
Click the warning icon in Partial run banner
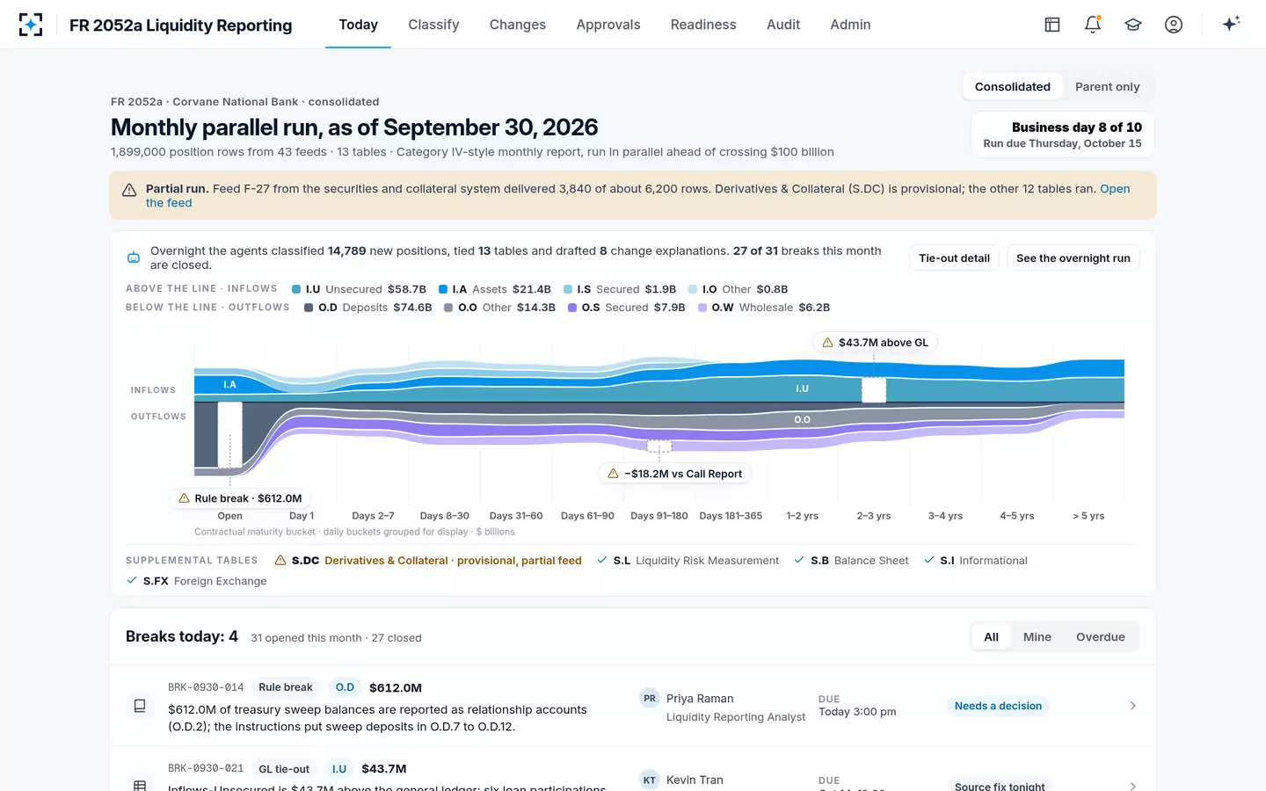click(x=129, y=190)
